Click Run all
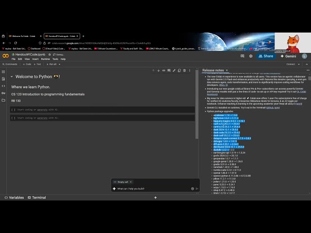Viewport: 311px width, 233px height. point(52,64)
